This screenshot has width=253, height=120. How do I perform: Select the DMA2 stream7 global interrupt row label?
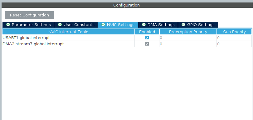pyautogui.click(x=33, y=44)
